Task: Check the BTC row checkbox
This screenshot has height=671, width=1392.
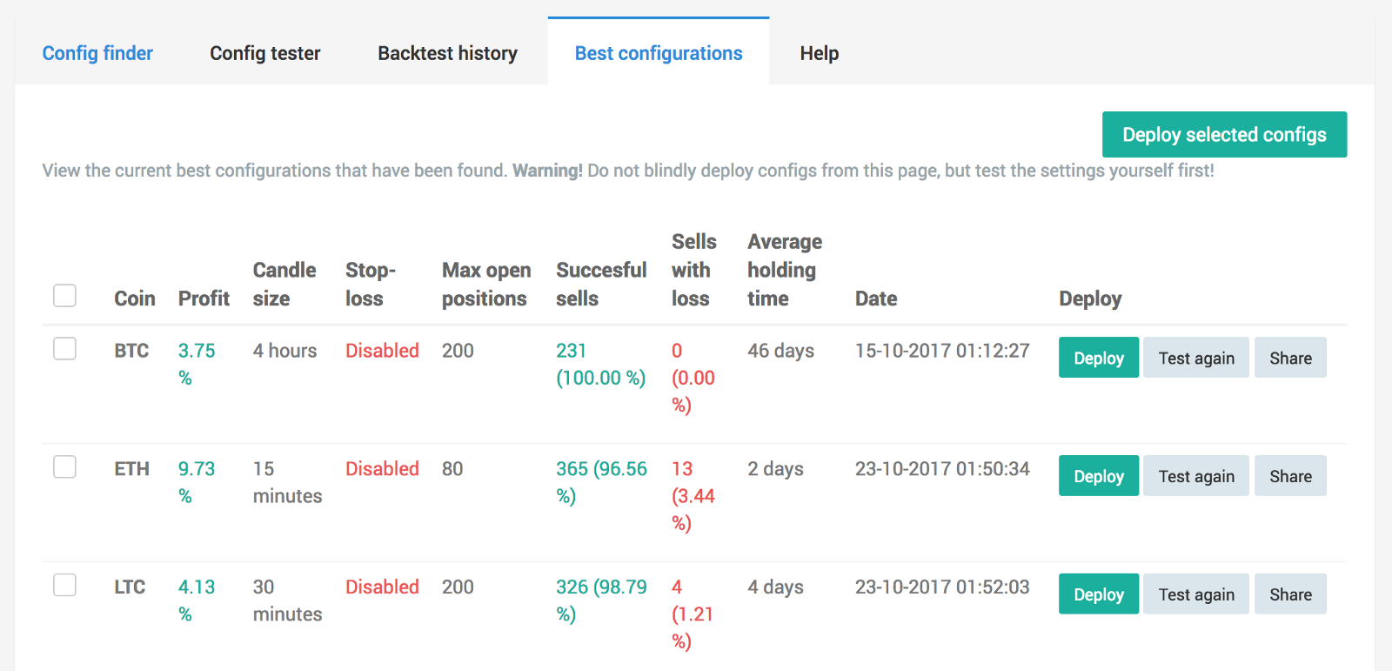Action: 65,349
